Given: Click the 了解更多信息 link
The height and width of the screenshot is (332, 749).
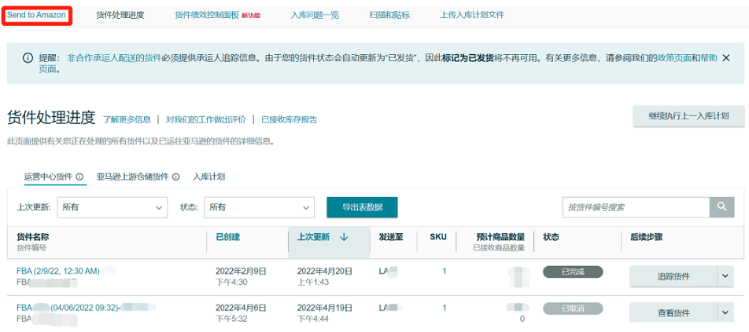Looking at the screenshot, I should [127, 120].
